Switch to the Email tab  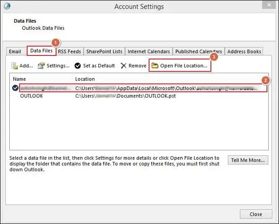point(15,51)
